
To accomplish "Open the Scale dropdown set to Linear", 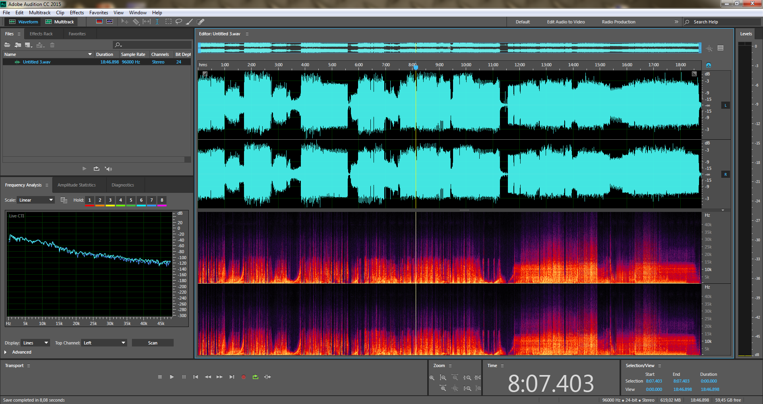I will 35,200.
